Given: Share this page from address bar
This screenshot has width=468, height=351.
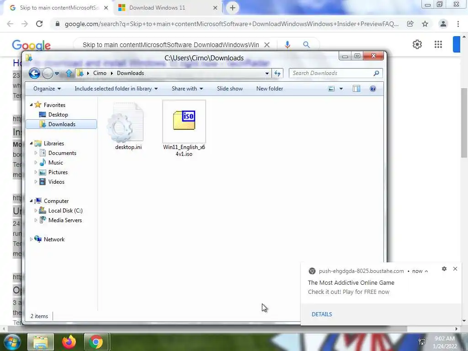Looking at the screenshot, I should [x=410, y=24].
